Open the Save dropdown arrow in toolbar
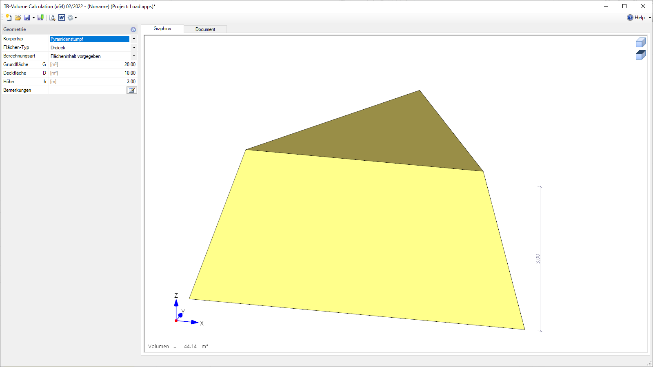Viewport: 653px width, 367px height. [x=33, y=18]
